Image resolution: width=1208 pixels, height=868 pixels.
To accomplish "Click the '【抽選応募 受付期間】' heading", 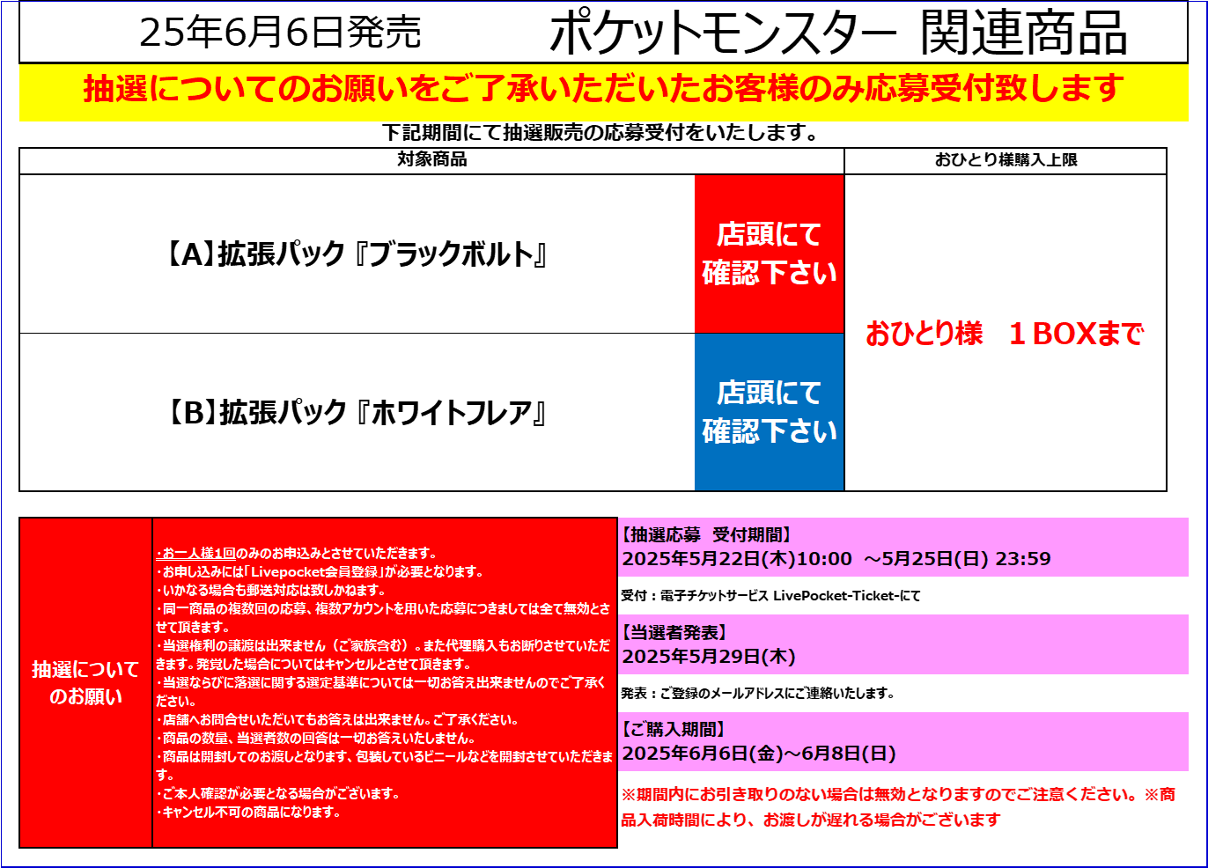I will [x=708, y=534].
